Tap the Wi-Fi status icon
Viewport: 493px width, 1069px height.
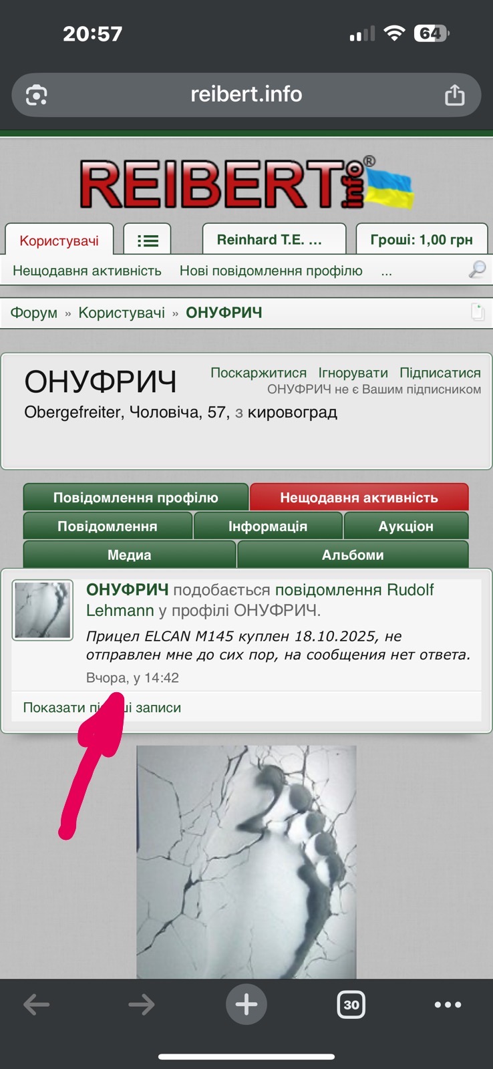click(395, 33)
